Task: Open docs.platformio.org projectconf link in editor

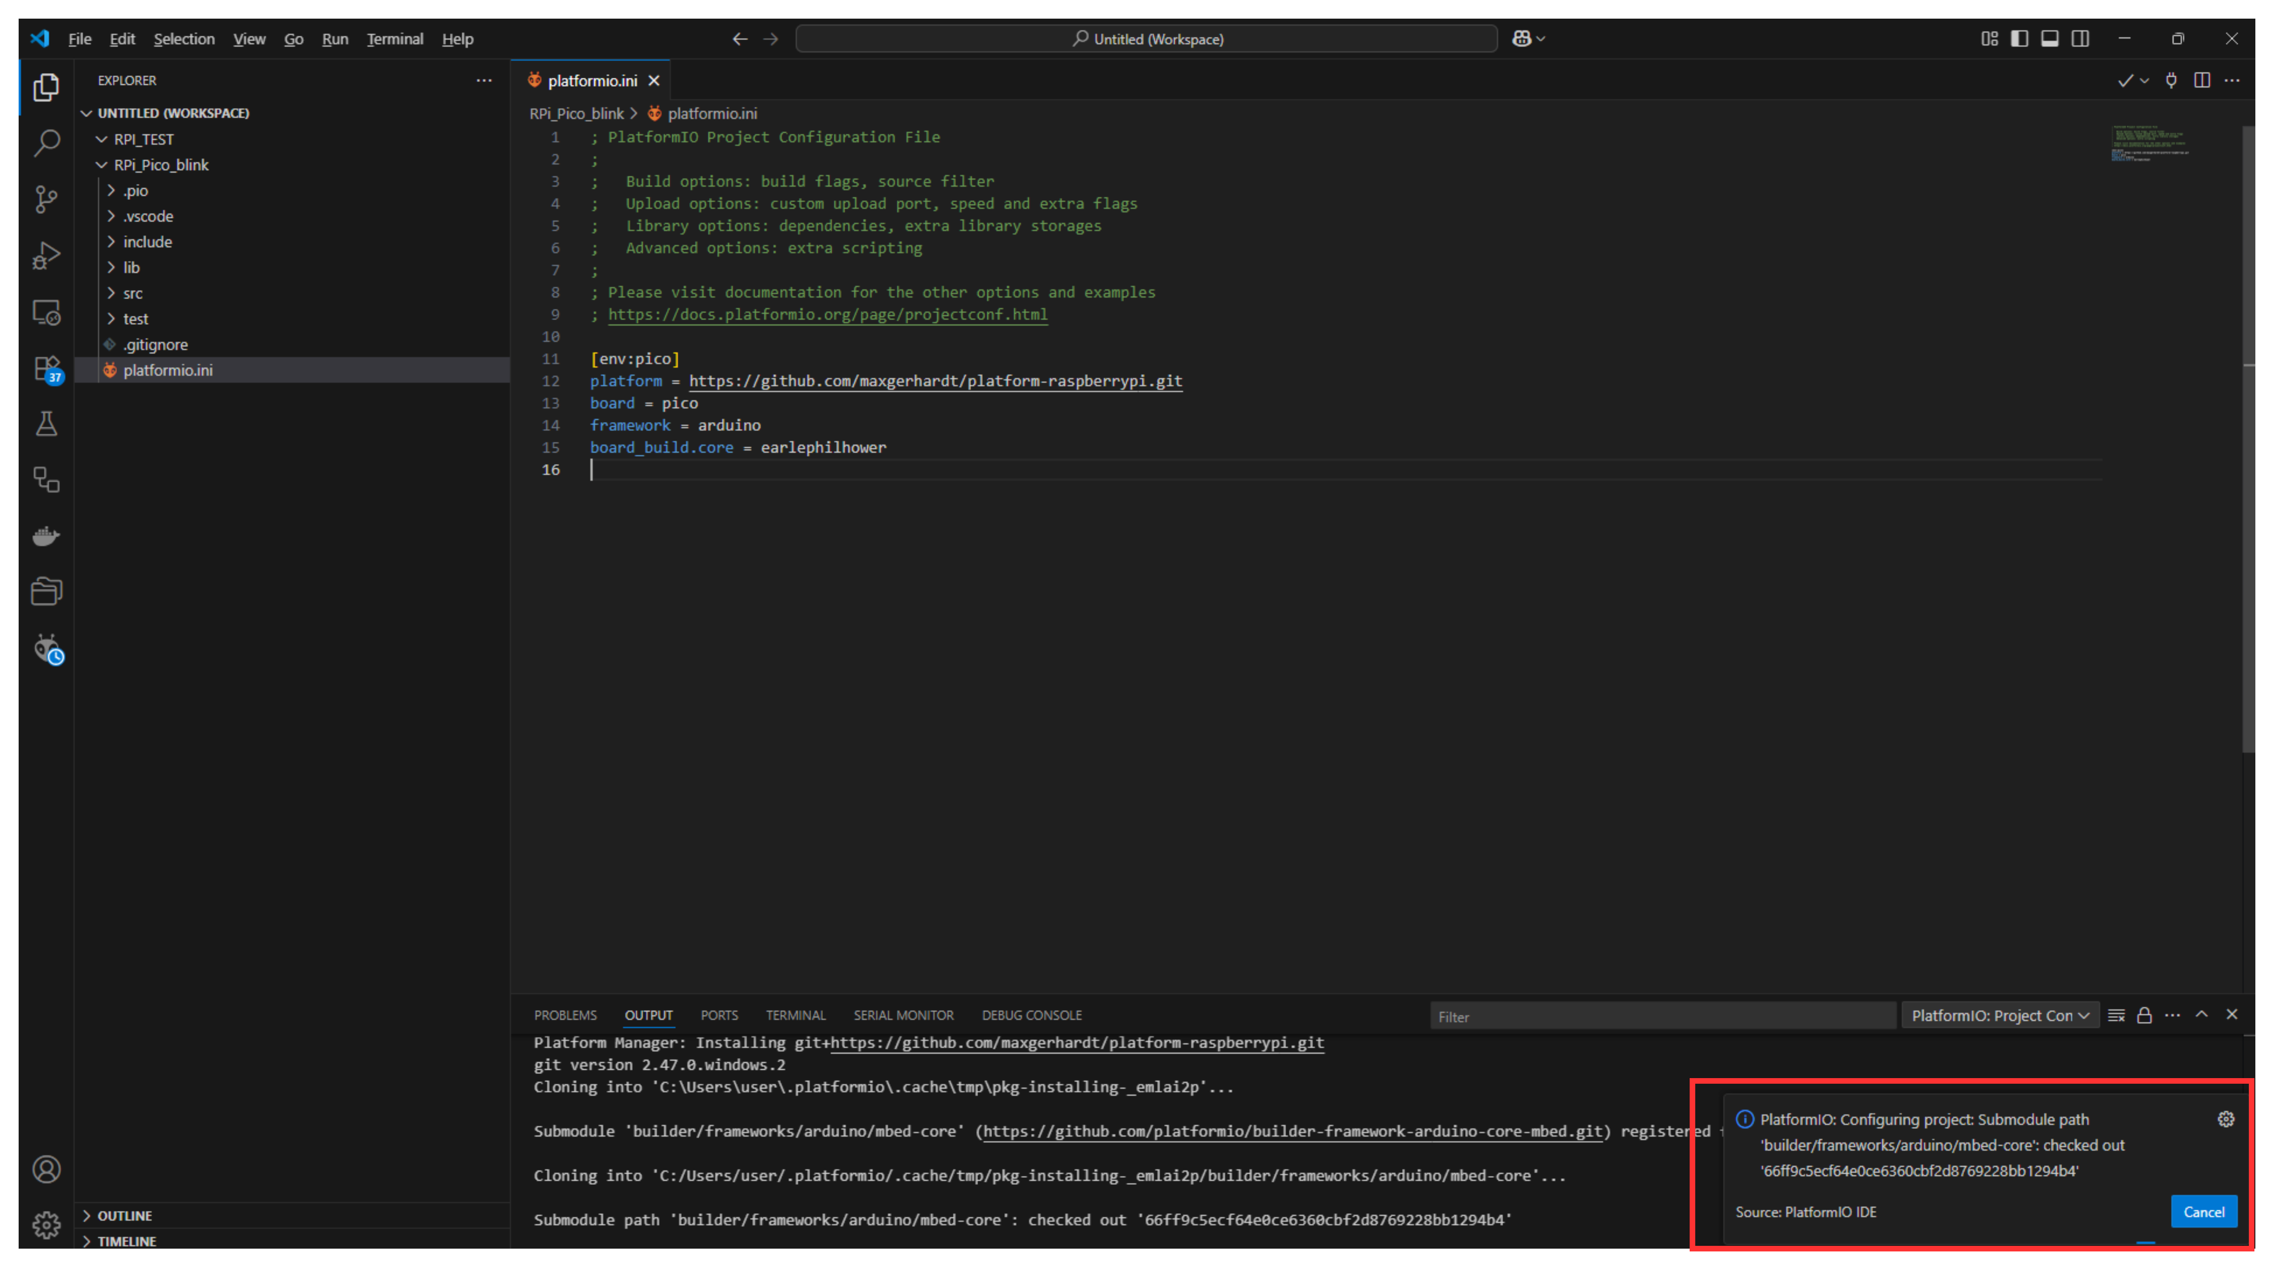Action: (827, 314)
